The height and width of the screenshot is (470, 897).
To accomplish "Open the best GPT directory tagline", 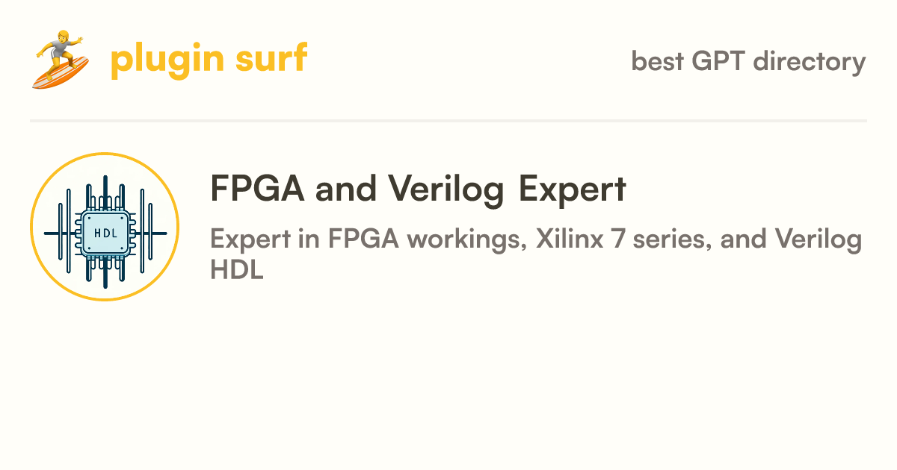I will point(748,61).
